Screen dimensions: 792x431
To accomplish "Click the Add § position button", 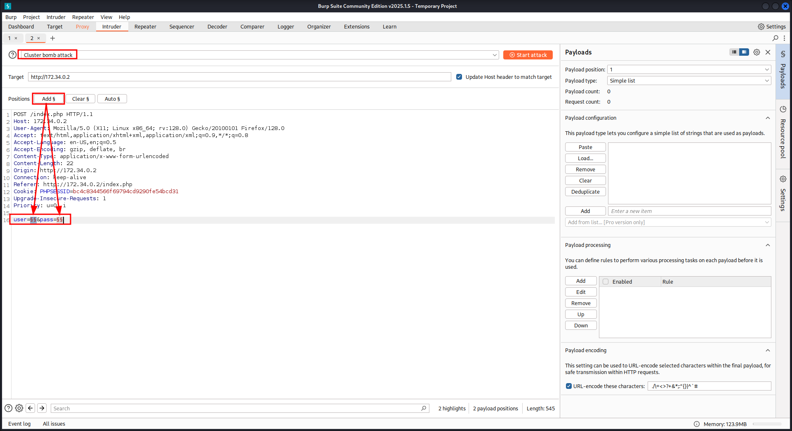I will coord(49,99).
